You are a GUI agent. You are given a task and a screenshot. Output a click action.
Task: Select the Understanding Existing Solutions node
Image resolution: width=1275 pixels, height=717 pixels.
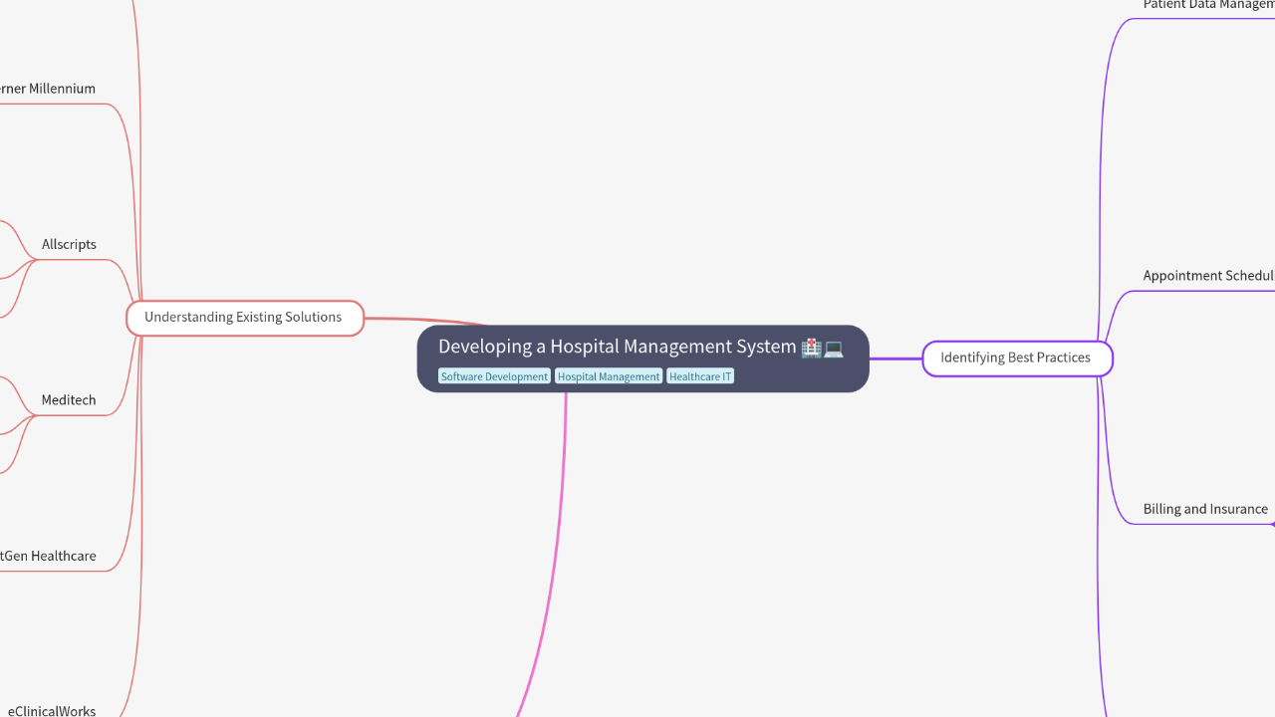(x=245, y=318)
